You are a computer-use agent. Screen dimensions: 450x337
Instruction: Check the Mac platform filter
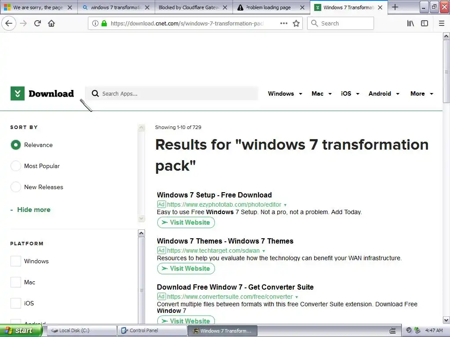click(16, 282)
